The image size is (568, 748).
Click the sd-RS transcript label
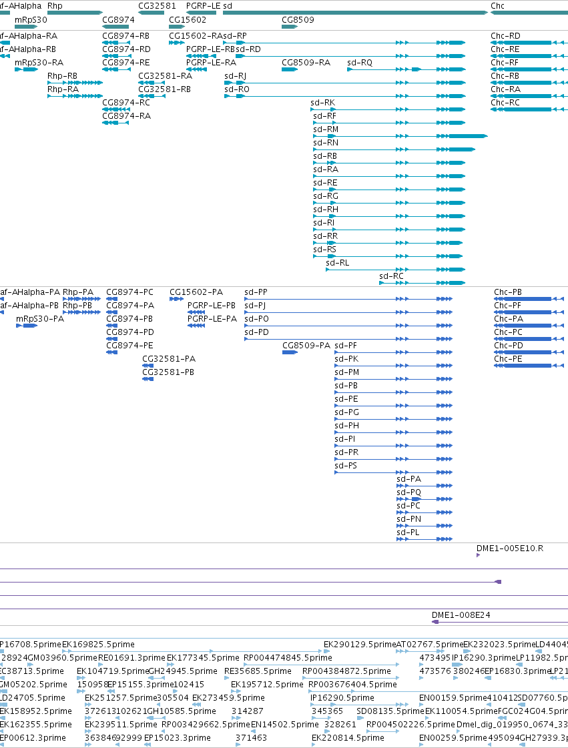point(324,250)
